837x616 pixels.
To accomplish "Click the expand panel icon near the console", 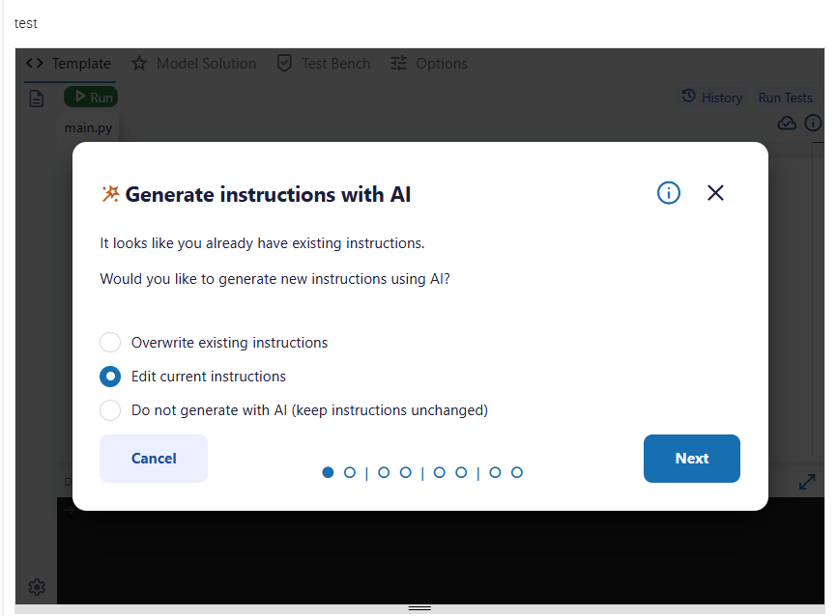I will coord(807,481).
